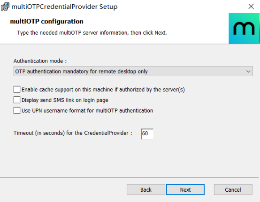This screenshot has height=202, width=260.
Task: Open the Authentication mode dropdown
Action: 133,72
